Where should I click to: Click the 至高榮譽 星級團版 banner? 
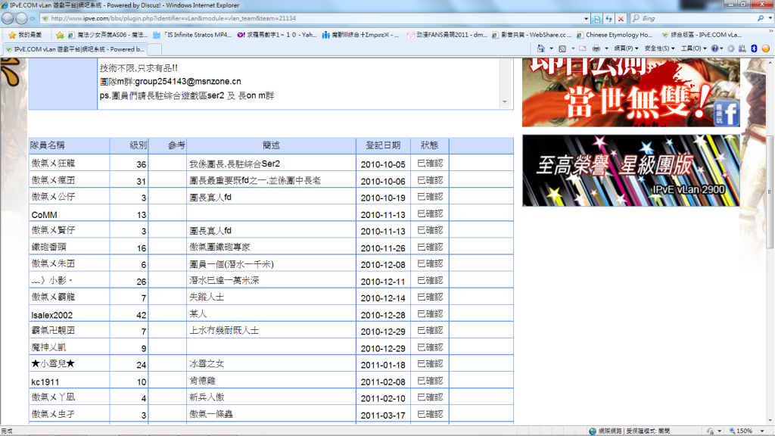click(630, 170)
